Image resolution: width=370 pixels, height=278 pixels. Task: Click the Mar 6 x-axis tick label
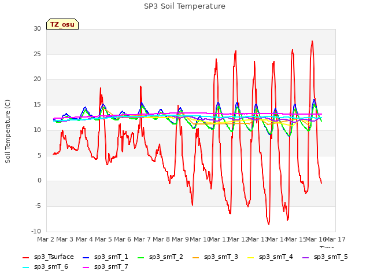click(123, 239)
